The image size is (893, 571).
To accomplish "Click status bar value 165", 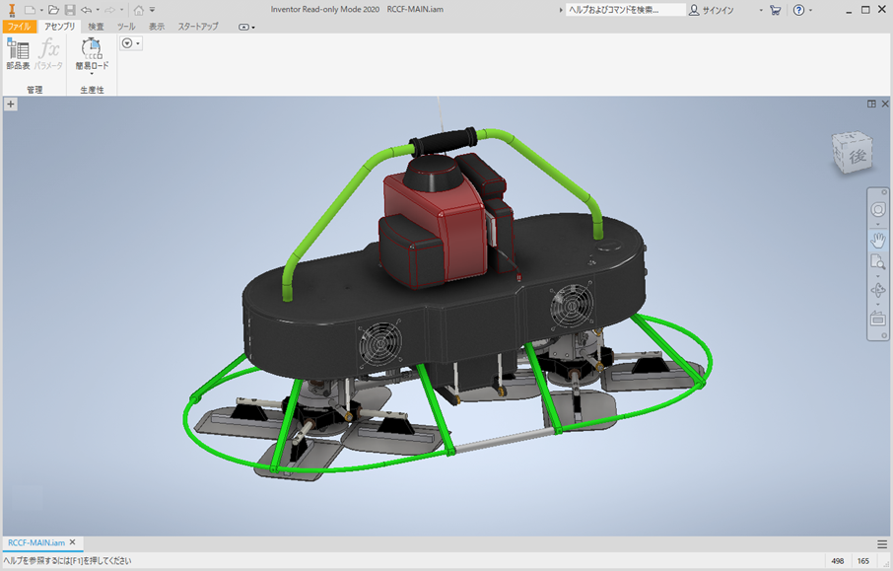I will (x=863, y=561).
